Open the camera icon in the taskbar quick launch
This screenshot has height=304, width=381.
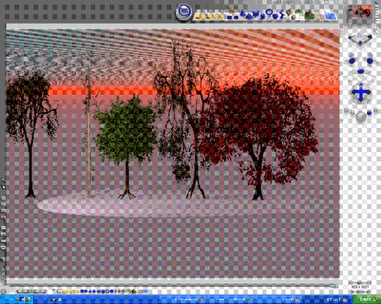tap(53, 300)
